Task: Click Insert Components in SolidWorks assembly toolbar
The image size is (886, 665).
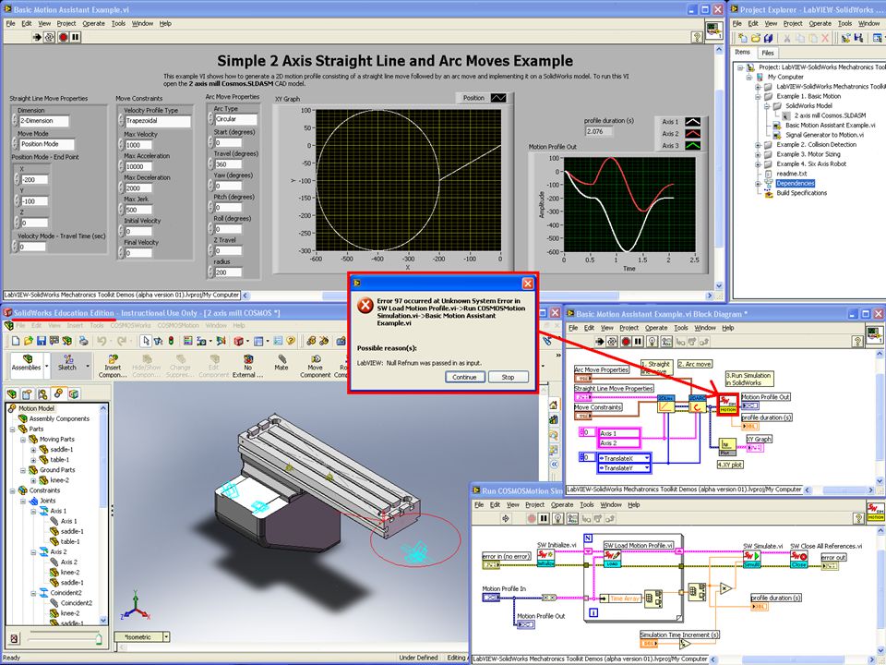Action: click(113, 366)
